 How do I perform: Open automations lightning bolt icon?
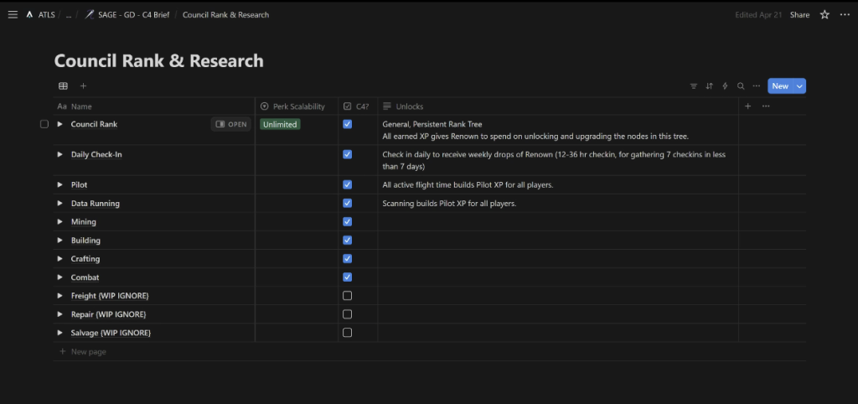click(x=725, y=86)
